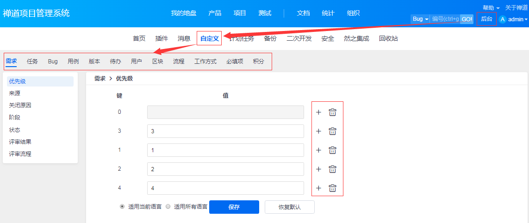
Task: Select the 用户 customization tab
Action: pyautogui.click(x=136, y=62)
